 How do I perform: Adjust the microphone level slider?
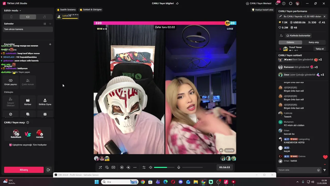click(x=192, y=167)
